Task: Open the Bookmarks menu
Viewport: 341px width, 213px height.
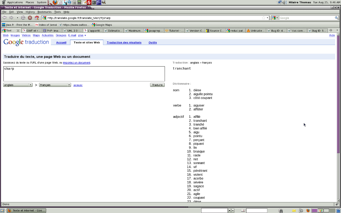Action: point(44,12)
